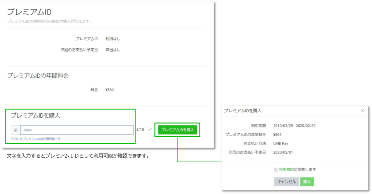
Task: Click the プレミアムIDを購入 section heading above the input
Action: pos(36,116)
